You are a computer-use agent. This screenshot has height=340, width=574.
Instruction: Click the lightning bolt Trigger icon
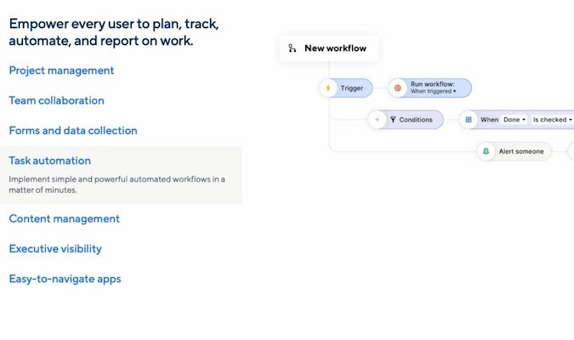pos(329,88)
